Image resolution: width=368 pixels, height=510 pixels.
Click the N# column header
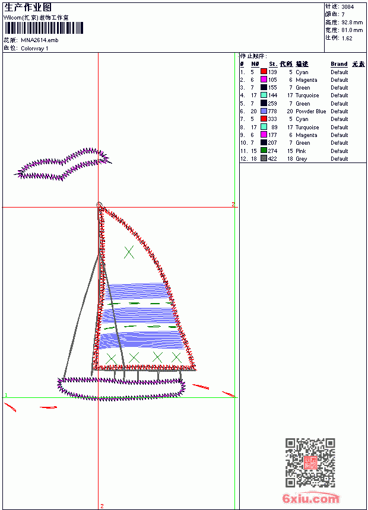click(255, 64)
